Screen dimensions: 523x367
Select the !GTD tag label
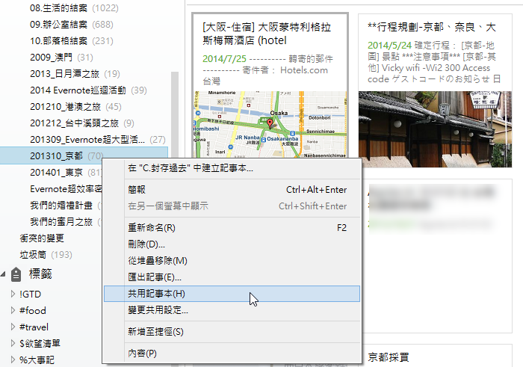pyautogui.click(x=30, y=294)
